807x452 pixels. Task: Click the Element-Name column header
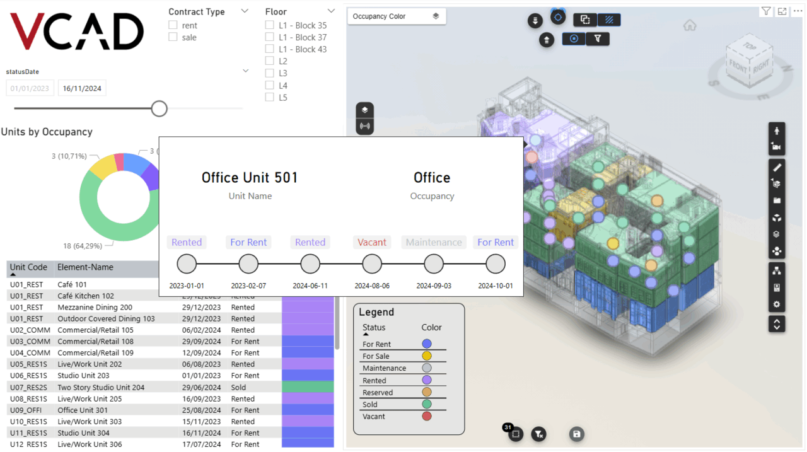coord(85,267)
